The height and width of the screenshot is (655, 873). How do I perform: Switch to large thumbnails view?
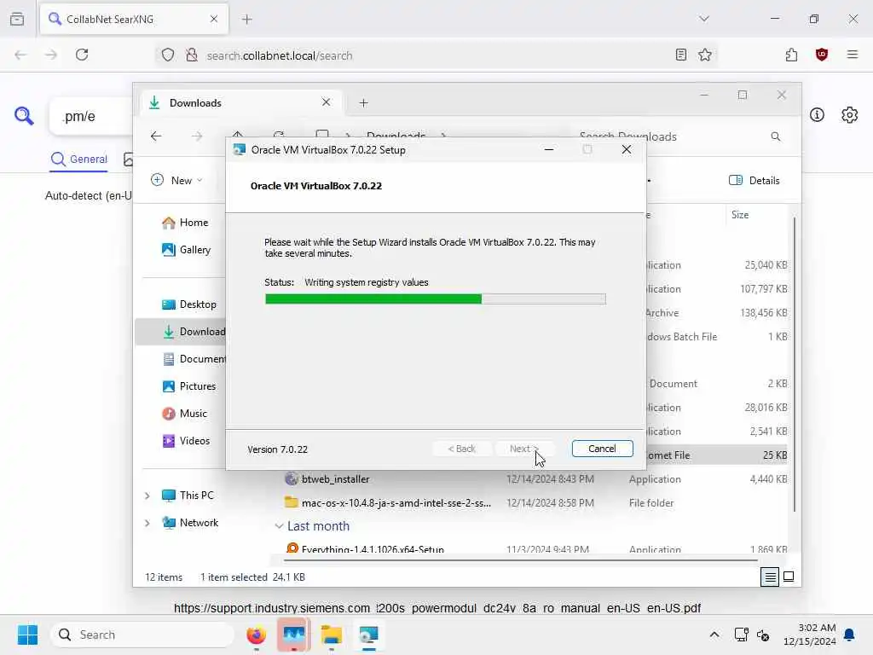click(x=789, y=577)
